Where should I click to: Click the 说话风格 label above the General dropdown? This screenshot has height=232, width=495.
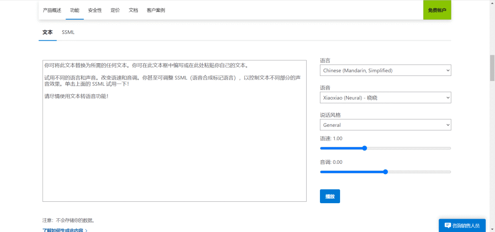[x=330, y=115]
